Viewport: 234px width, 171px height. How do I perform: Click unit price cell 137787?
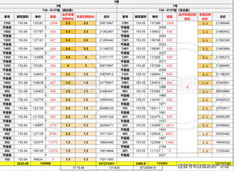(x=38, y=32)
